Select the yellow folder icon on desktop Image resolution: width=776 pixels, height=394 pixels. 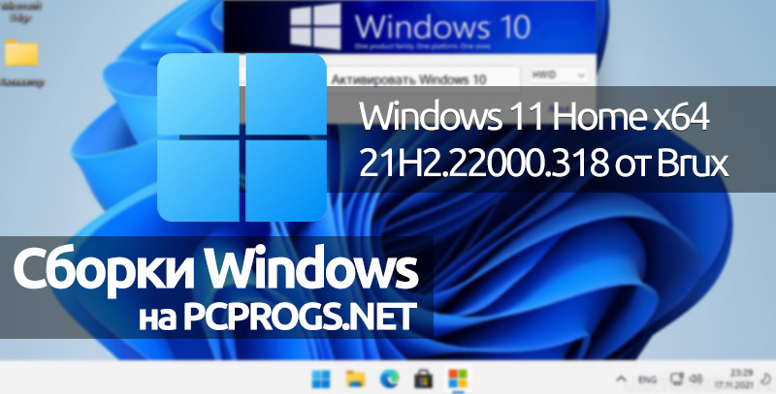(21, 54)
